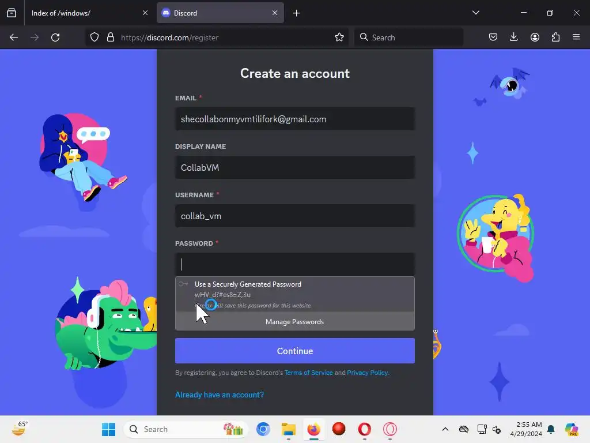Reload the current page

coord(55,37)
